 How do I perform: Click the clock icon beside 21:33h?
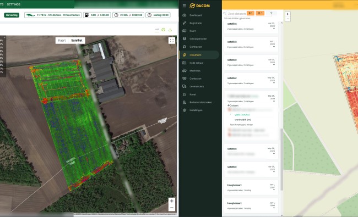click(x=116, y=15)
